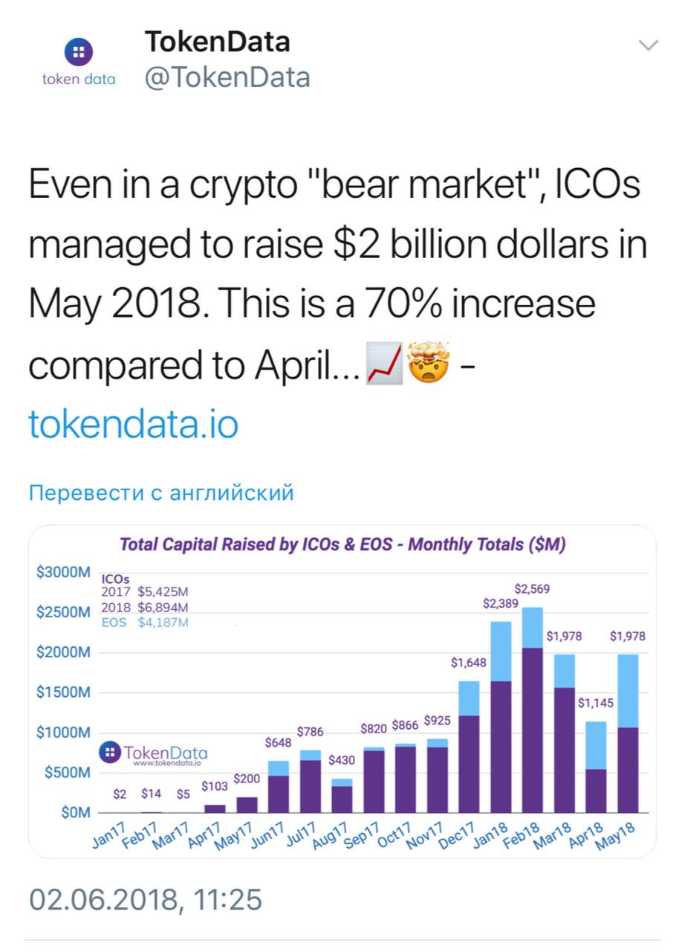Screen dimensions: 685x952
Task: Tap the Feb18 $2,569 bar
Action: coord(532,710)
